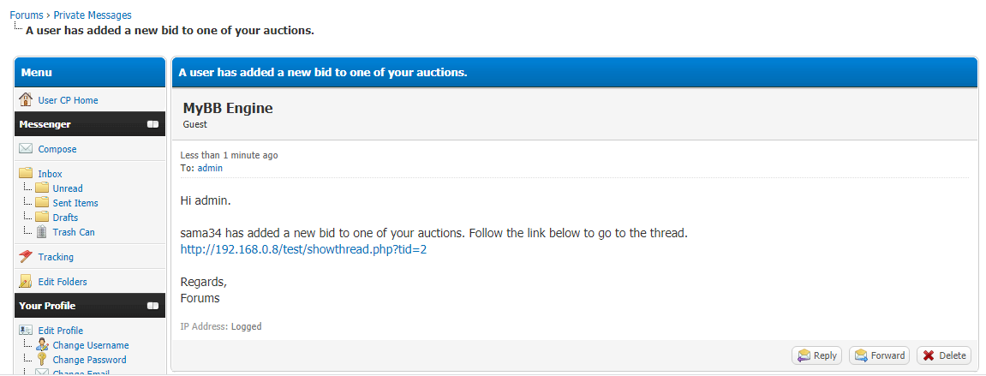Open the Unread messages folder
This screenshot has height=376, width=986.
coord(68,188)
